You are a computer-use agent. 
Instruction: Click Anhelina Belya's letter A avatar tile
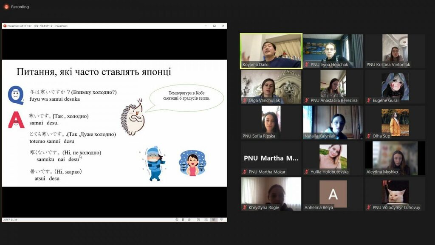coord(333,194)
